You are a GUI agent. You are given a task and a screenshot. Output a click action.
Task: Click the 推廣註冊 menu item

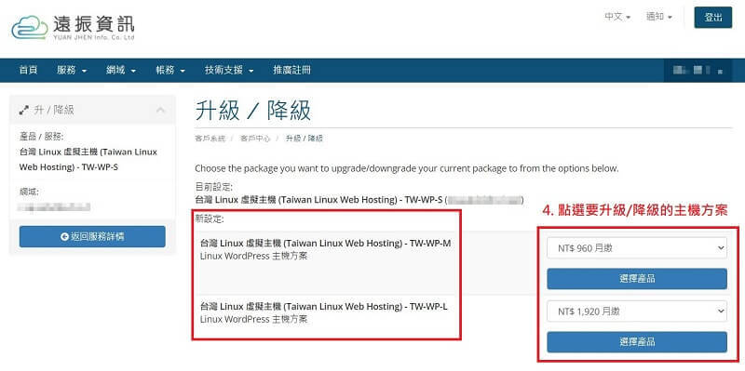291,71
